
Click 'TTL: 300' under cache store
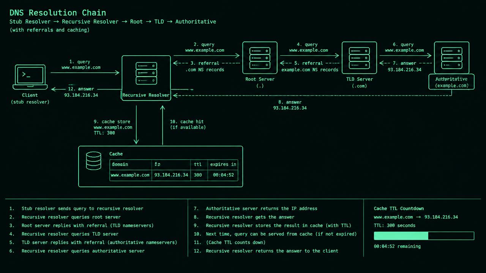click(x=104, y=133)
